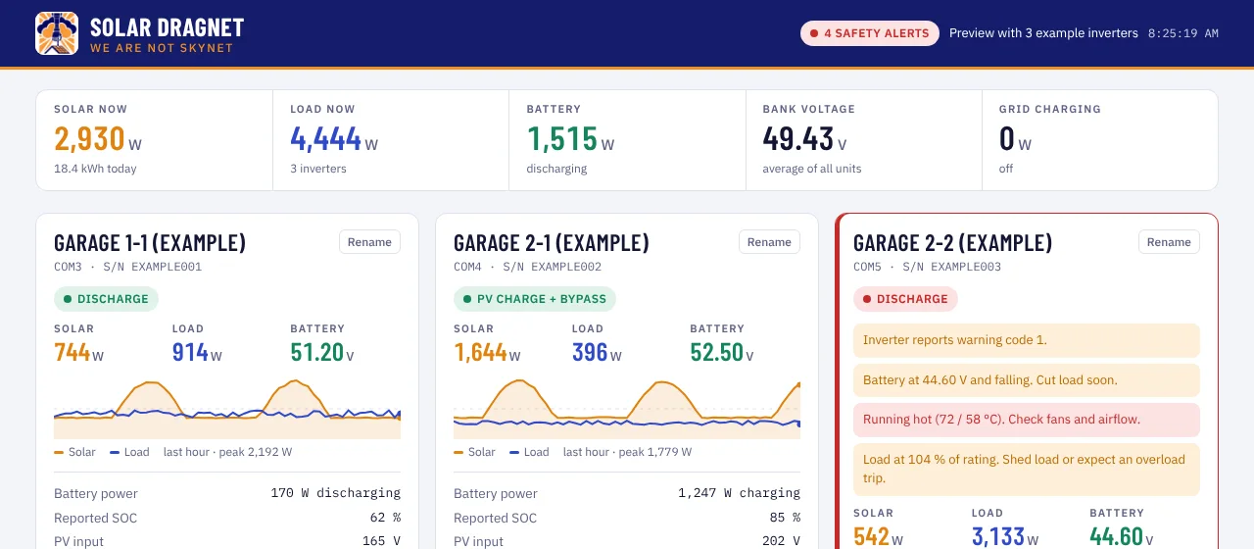Click the Garage 2-2 (Example) heading

952,243
